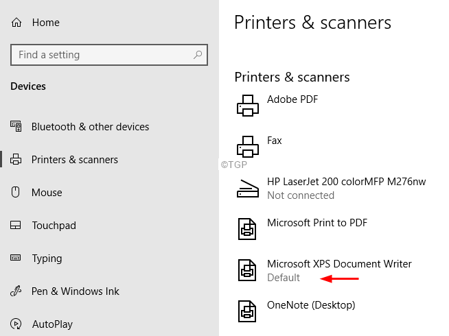Click the AutoPlay icon
This screenshot has width=449, height=336.
coord(16,324)
